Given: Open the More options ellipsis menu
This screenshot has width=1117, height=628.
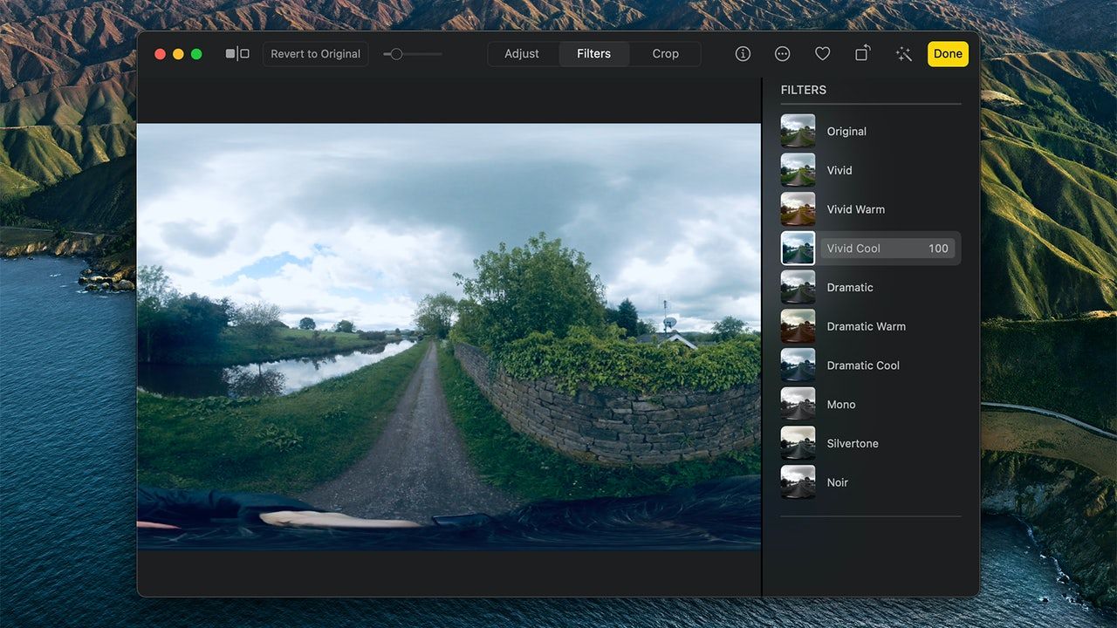Looking at the screenshot, I should 783,54.
